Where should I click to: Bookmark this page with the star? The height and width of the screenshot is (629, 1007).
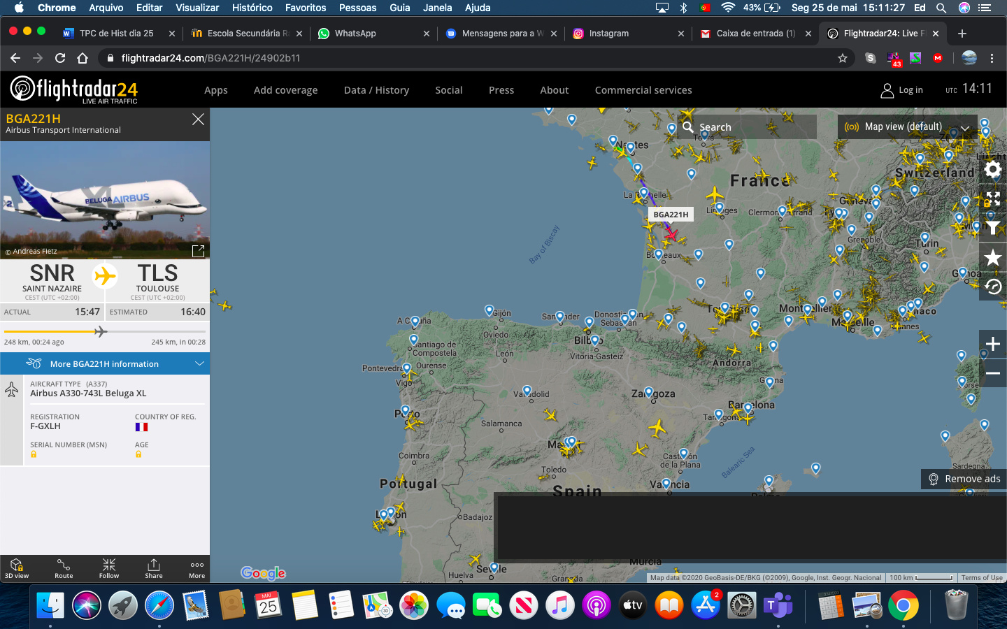click(843, 58)
